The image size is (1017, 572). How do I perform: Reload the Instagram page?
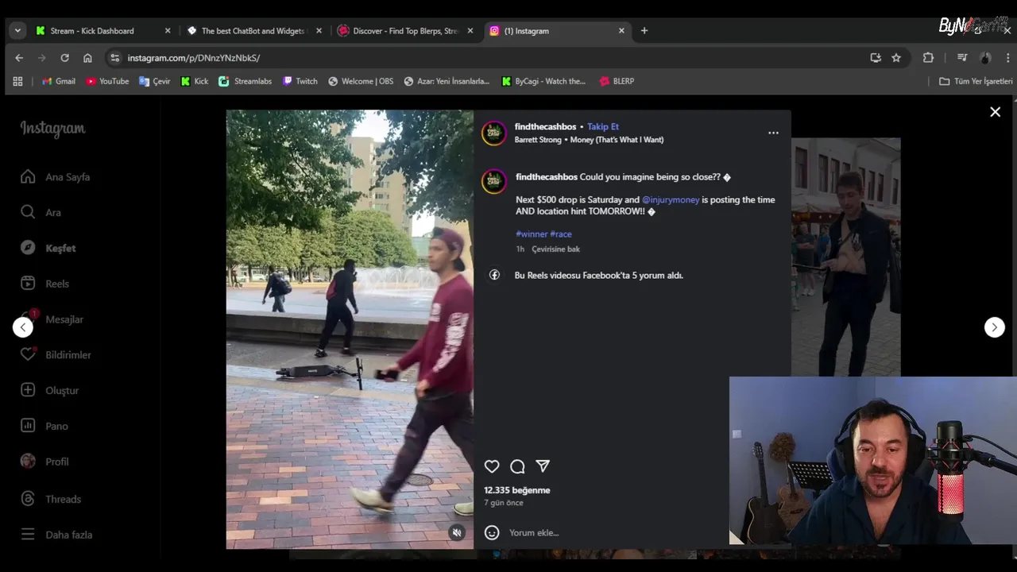tap(65, 58)
